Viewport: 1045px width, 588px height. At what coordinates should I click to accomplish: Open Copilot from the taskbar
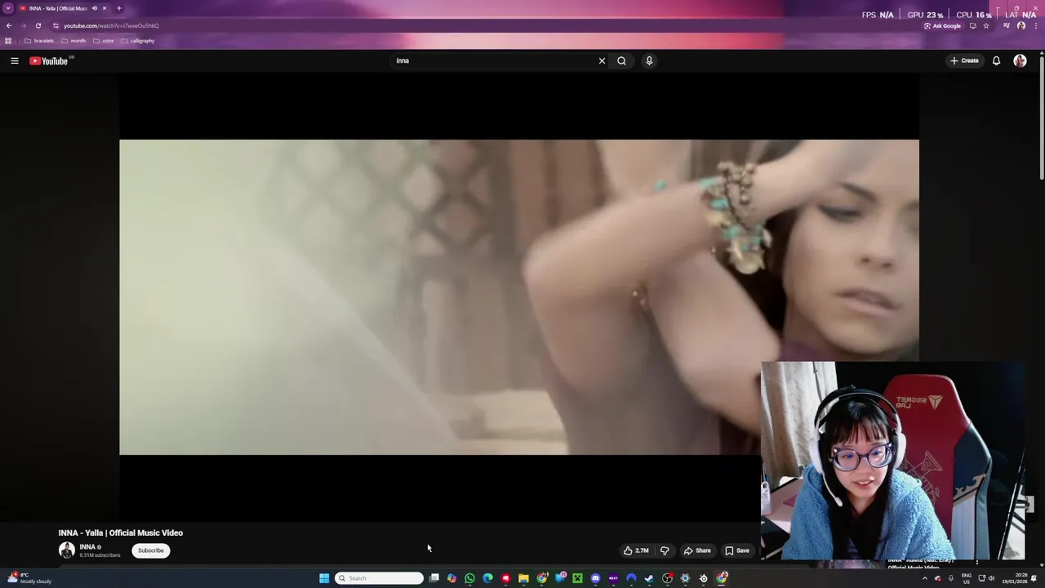coord(451,578)
